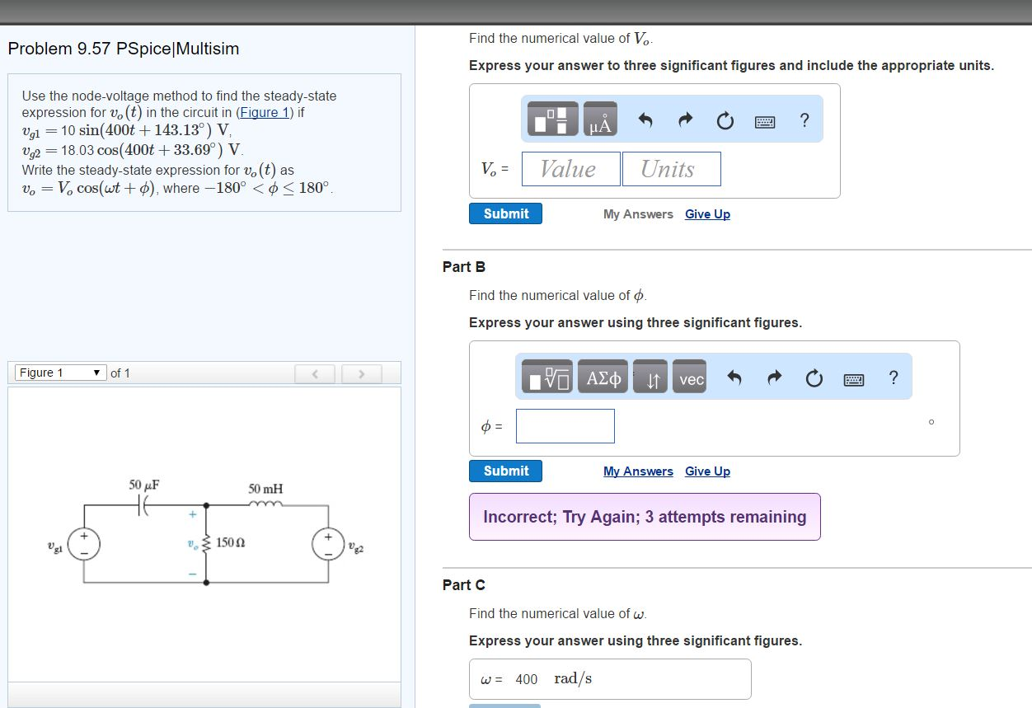Click the previous figure chevron arrow
The image size is (1032, 708).
point(315,373)
